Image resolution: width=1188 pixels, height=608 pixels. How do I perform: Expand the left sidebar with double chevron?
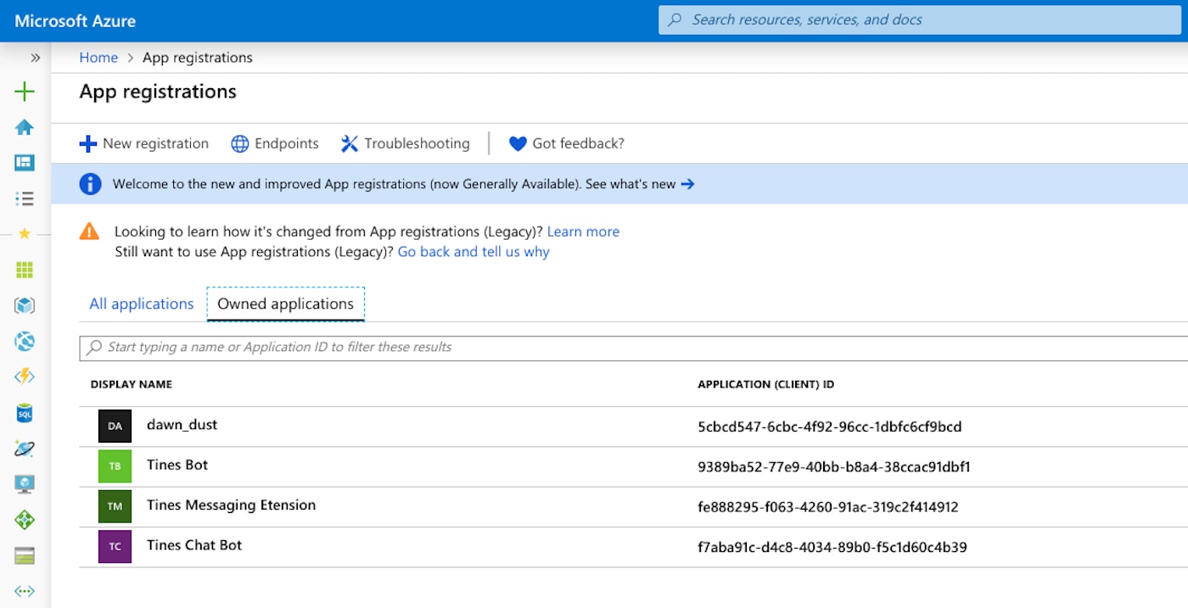point(35,58)
